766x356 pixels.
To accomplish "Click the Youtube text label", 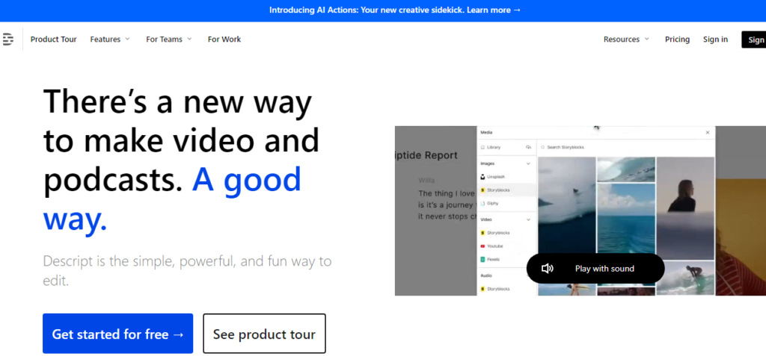I will click(x=495, y=246).
